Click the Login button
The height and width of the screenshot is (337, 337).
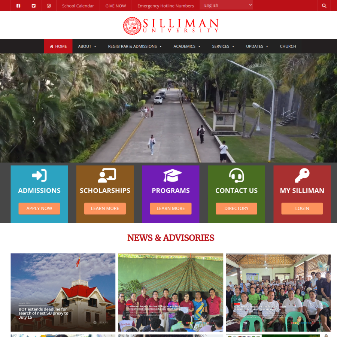pyautogui.click(x=302, y=209)
